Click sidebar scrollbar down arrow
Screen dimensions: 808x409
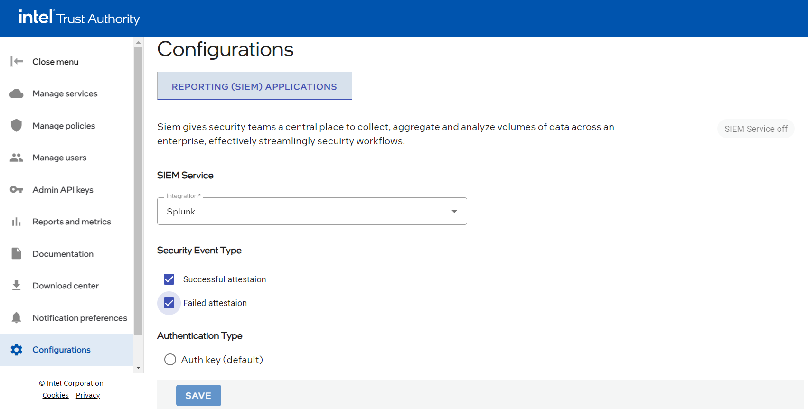coord(138,368)
